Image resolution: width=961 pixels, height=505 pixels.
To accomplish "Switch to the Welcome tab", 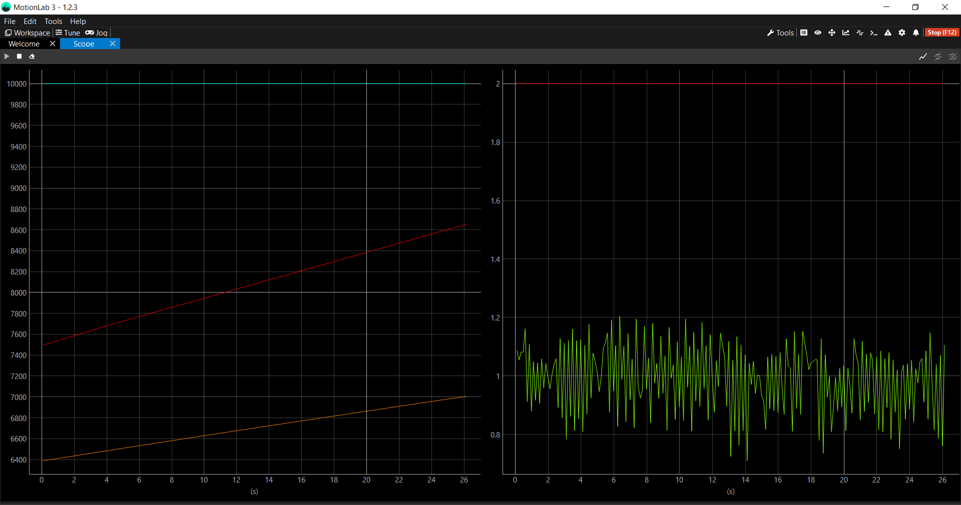I will [24, 44].
